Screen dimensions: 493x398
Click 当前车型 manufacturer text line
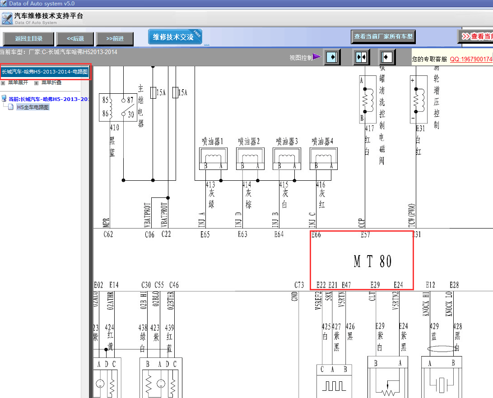click(59, 52)
